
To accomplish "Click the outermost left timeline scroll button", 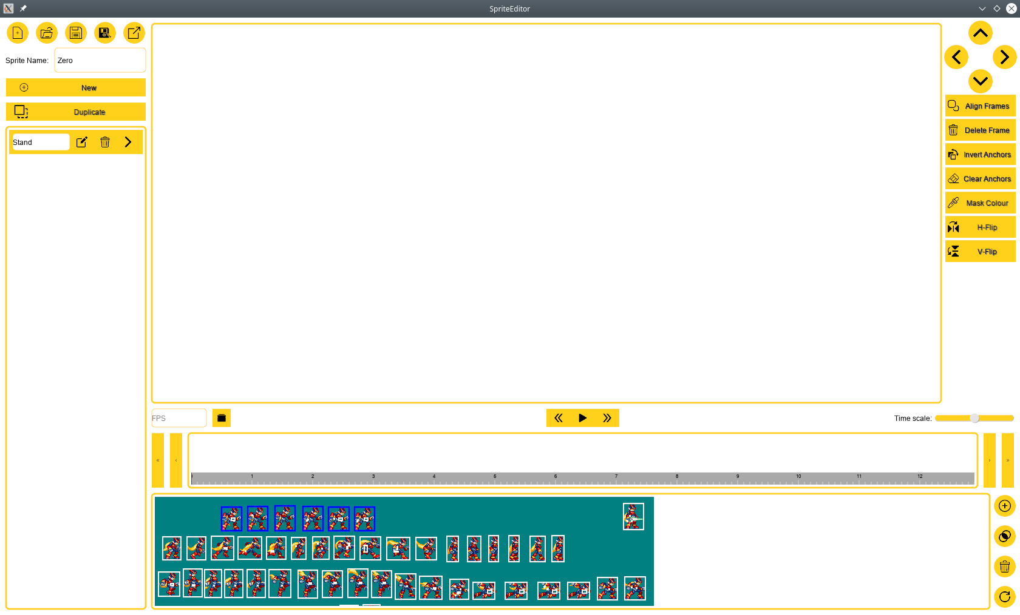I will tap(158, 460).
